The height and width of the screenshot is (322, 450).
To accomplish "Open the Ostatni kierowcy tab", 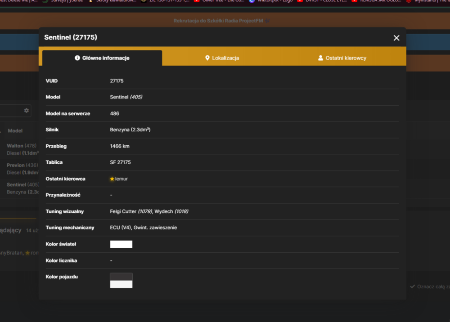I will (342, 58).
